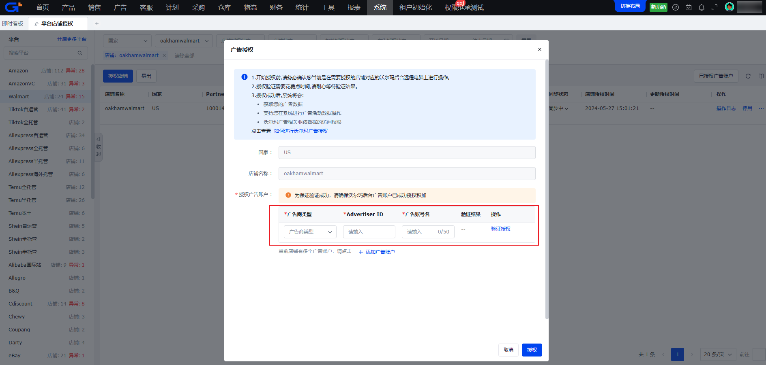Close the 广告授权 dialog
The width and height of the screenshot is (766, 365).
(540, 49)
